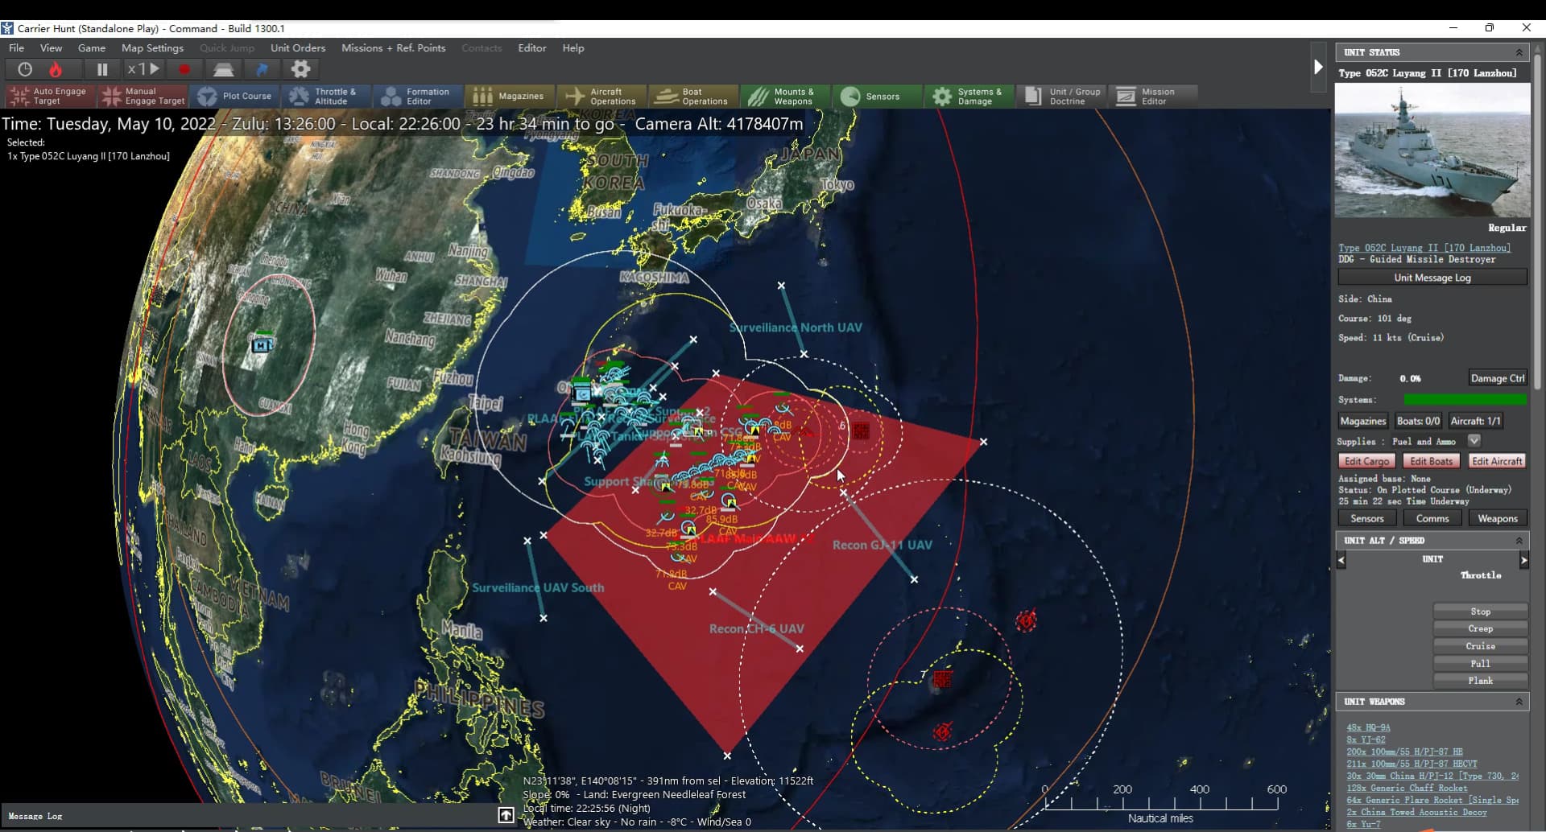Screen dimensions: 1546x832
Task: Collapse right panel with white arrow
Action: pos(1318,67)
